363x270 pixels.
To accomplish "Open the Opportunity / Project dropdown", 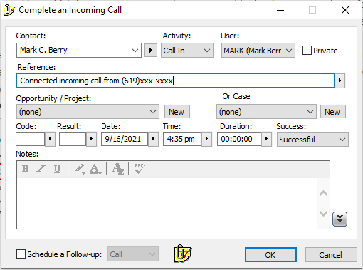I will (88, 112).
